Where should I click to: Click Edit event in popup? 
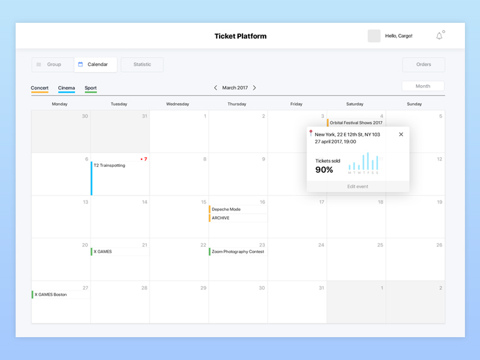[358, 187]
